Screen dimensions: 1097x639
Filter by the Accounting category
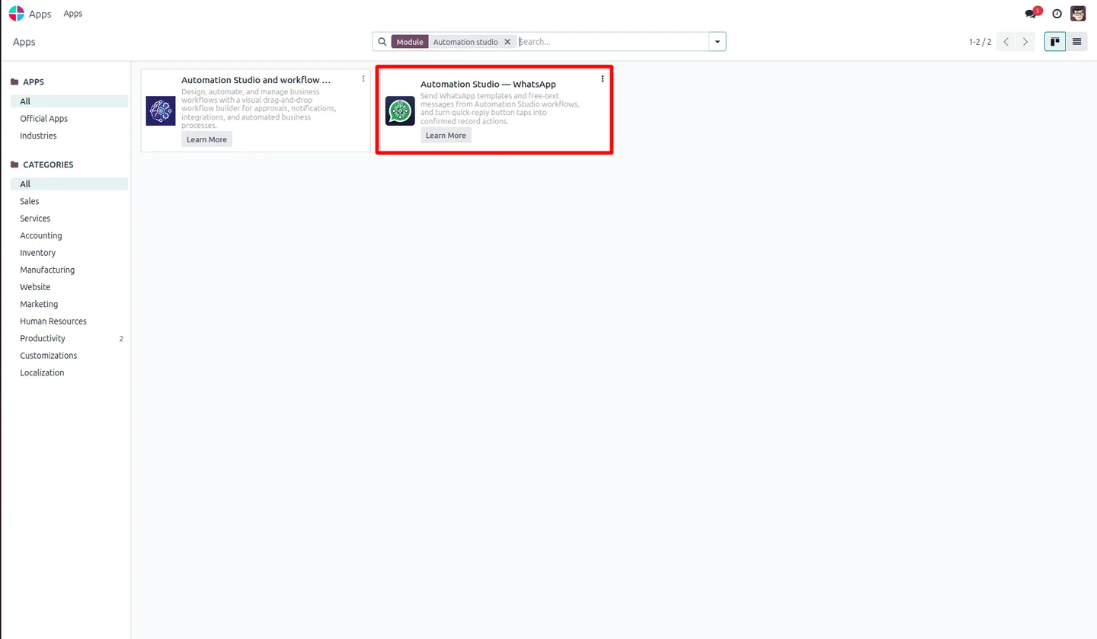click(x=69, y=235)
